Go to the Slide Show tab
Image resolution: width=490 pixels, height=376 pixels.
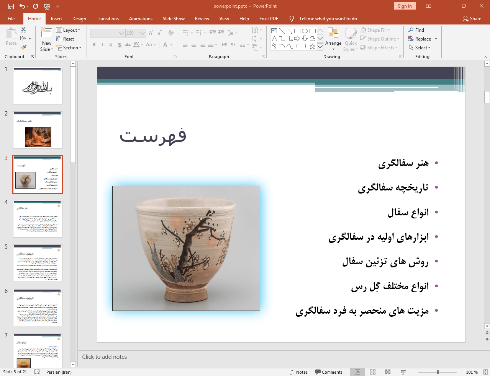point(174,18)
